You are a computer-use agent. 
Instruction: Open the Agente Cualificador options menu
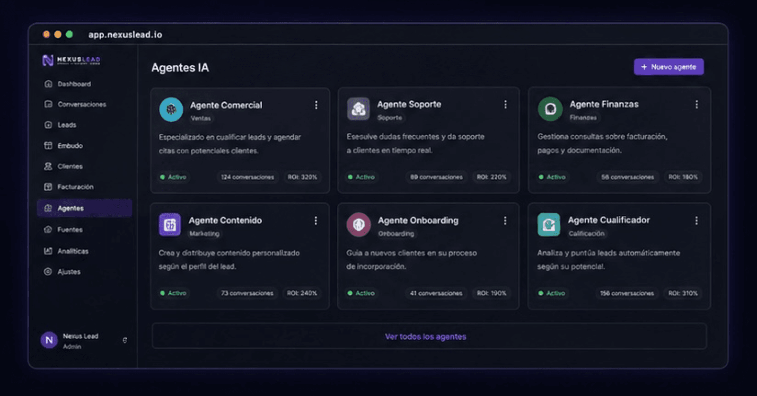click(x=696, y=220)
